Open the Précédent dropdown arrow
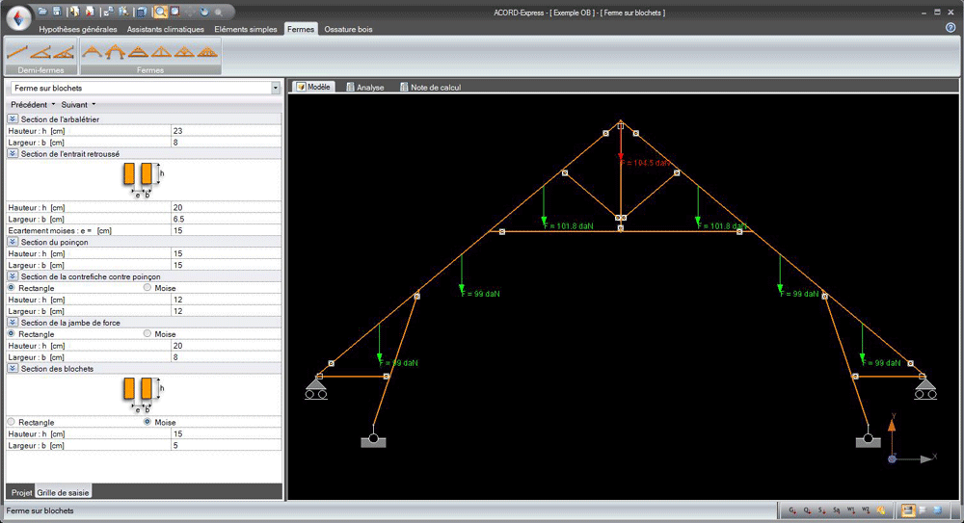The image size is (964, 523). click(53, 104)
